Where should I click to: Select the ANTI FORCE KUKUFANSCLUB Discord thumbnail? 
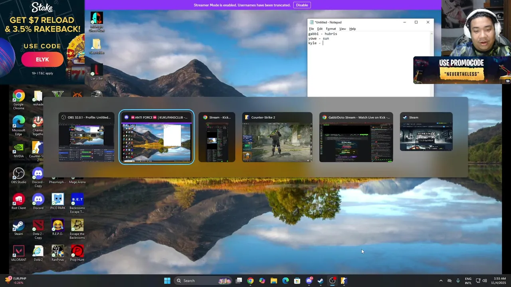156,138
